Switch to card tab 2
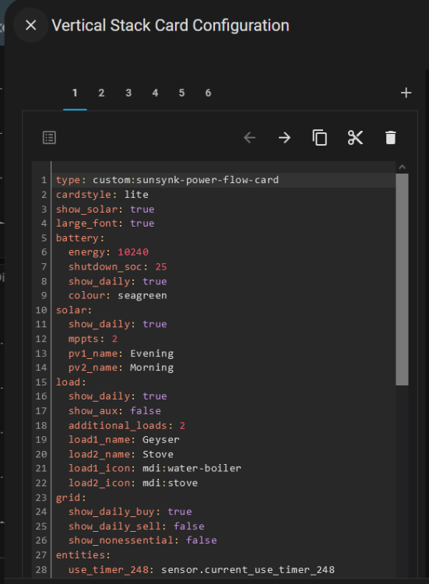Viewport: 429px width, 584px height. pos(101,93)
